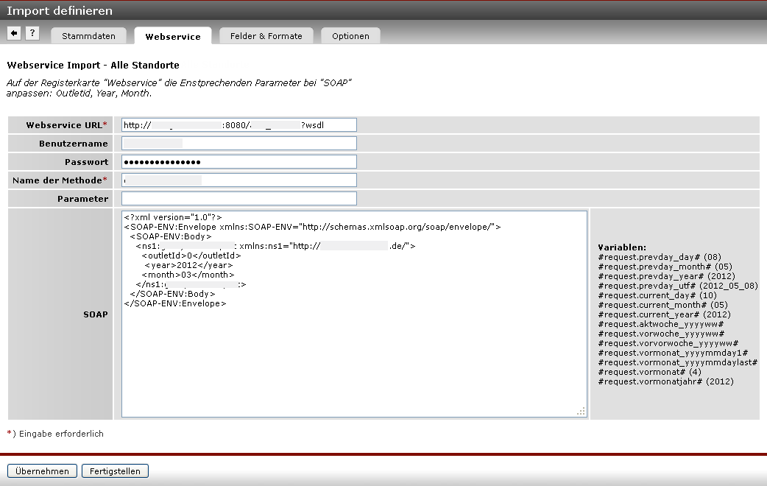
Task: Switch to the Stammdaten tab
Action: [x=88, y=36]
